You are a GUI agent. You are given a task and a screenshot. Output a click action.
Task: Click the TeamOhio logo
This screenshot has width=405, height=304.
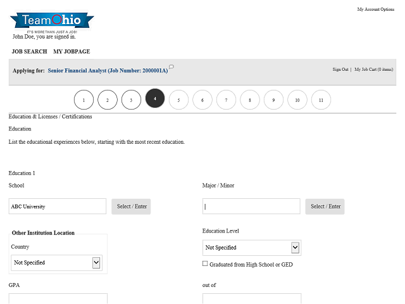(52, 22)
